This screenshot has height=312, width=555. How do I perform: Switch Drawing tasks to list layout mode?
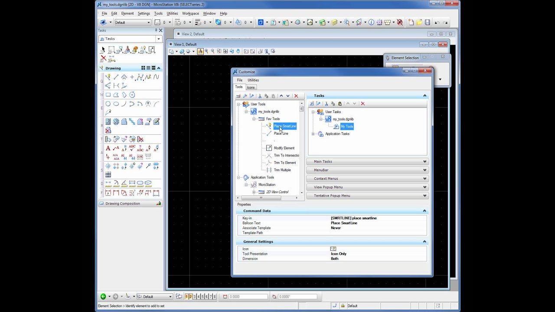[x=148, y=68]
